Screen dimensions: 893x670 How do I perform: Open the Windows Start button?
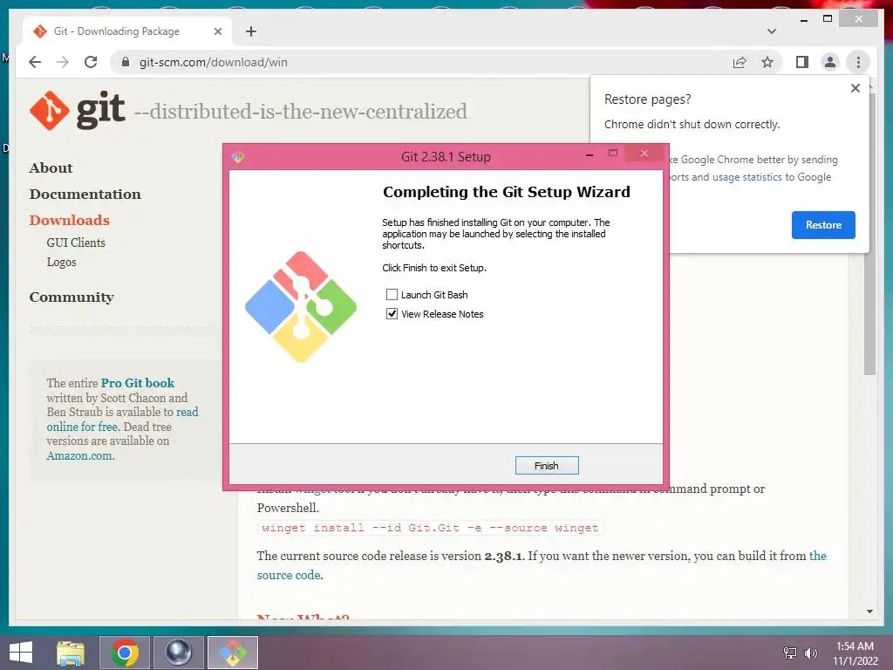[x=21, y=653]
